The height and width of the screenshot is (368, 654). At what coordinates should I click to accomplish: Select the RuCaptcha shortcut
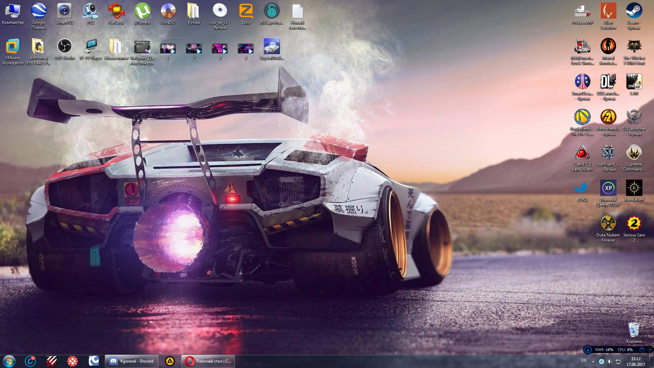point(271,14)
